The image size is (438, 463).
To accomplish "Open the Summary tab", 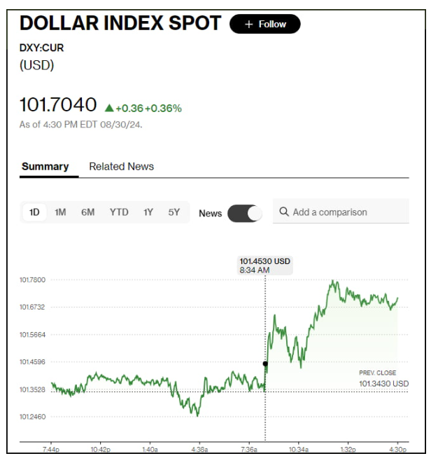I will point(45,167).
